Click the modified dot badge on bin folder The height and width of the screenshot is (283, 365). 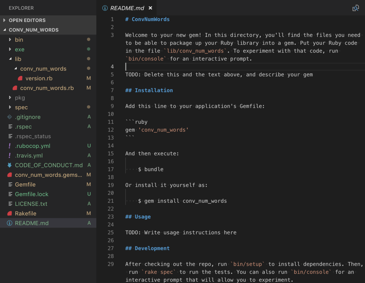(x=88, y=39)
